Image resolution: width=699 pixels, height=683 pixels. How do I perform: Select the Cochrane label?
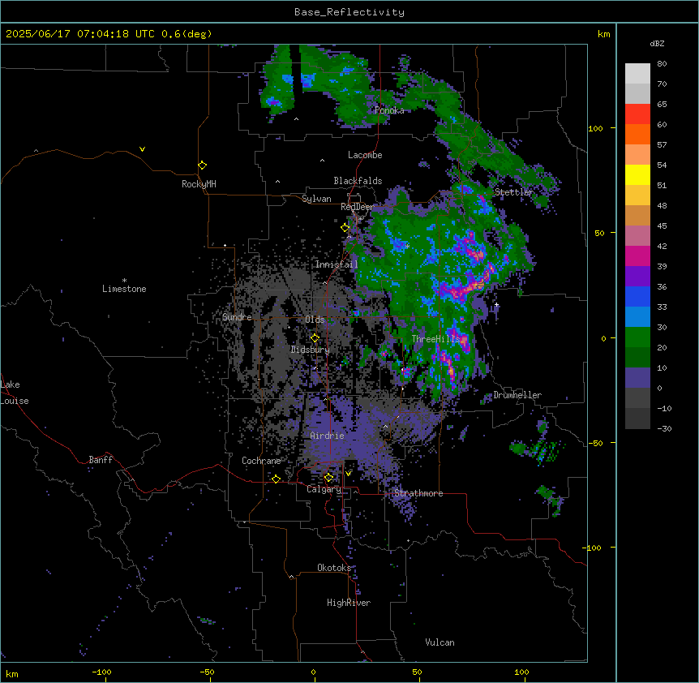click(x=261, y=461)
